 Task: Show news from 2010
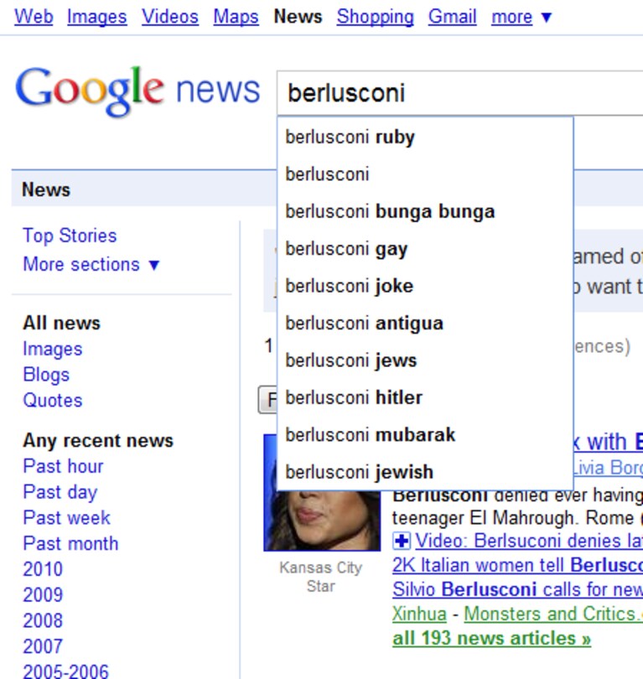(x=43, y=569)
